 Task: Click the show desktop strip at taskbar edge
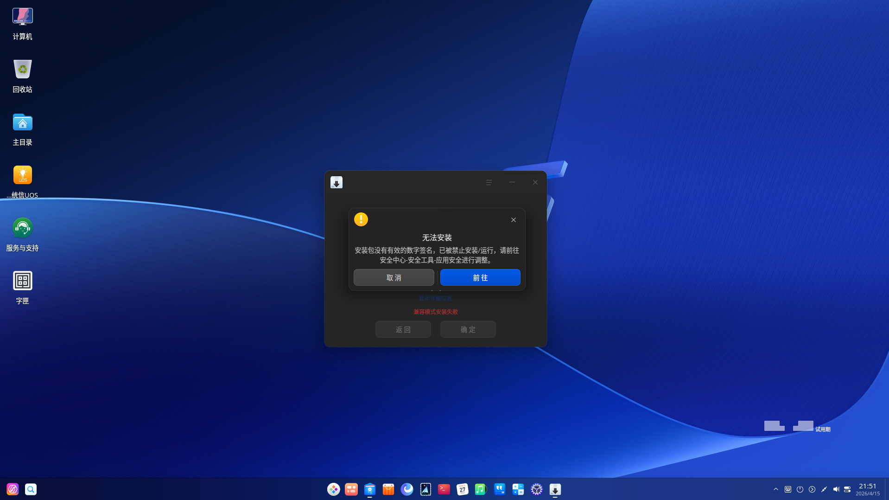pos(886,489)
